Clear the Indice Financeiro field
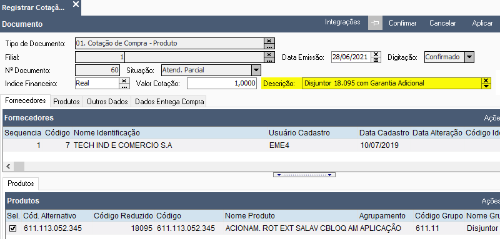This screenshot has width=500, height=239. 124,80
